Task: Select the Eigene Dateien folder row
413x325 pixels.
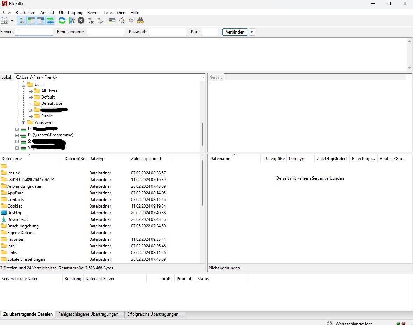Action: click(100, 233)
